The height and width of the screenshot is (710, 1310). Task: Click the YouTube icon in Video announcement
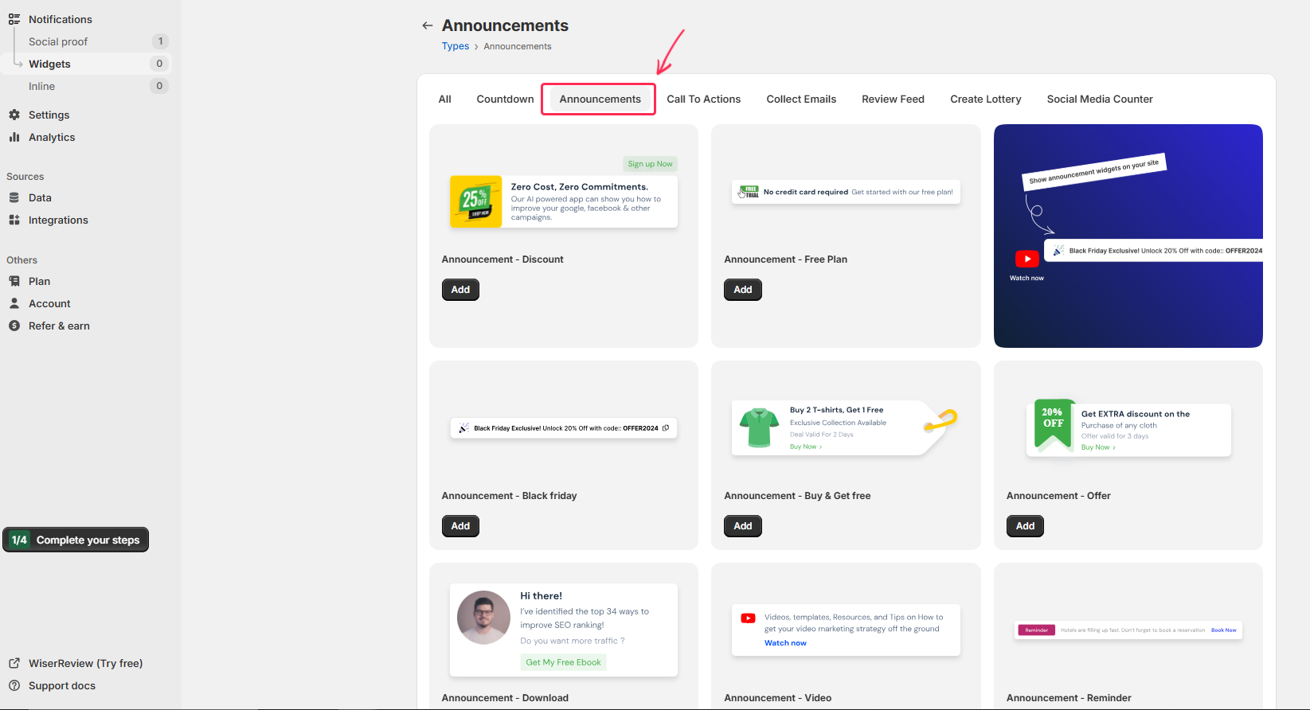click(748, 618)
